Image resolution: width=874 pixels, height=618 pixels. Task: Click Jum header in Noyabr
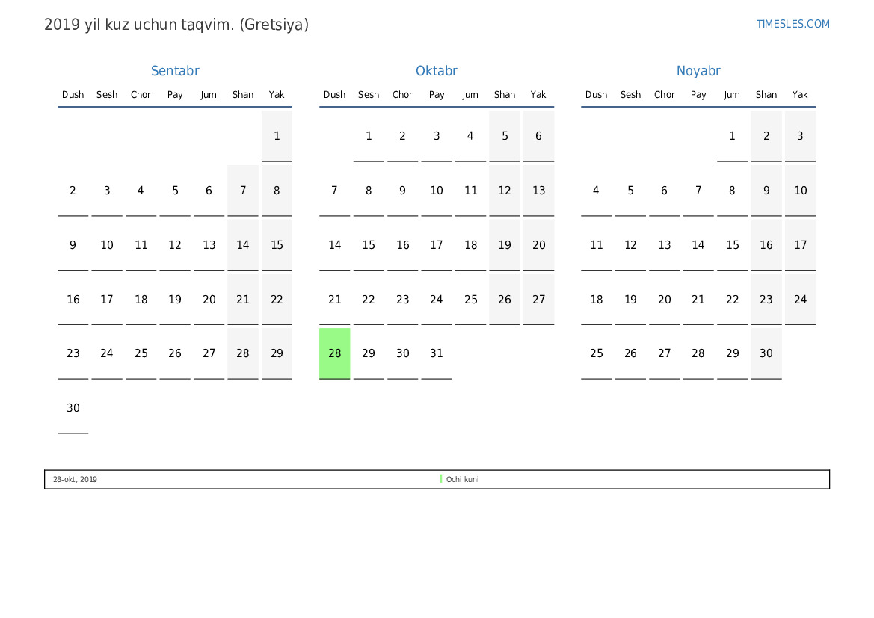click(x=733, y=95)
